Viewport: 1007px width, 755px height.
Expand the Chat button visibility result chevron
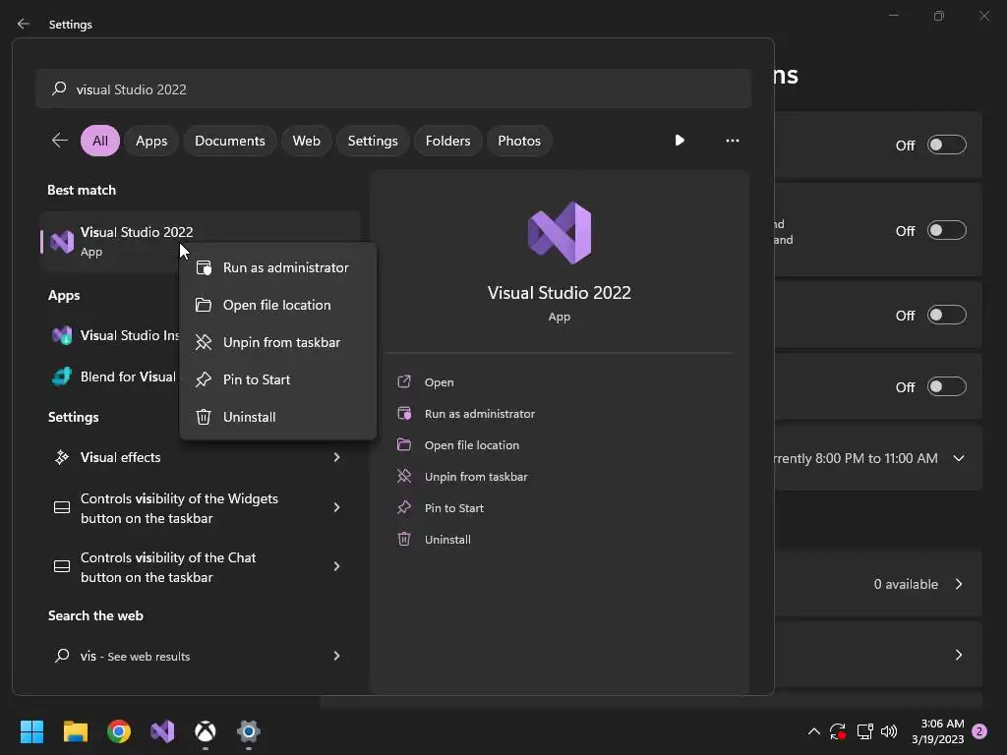point(336,566)
